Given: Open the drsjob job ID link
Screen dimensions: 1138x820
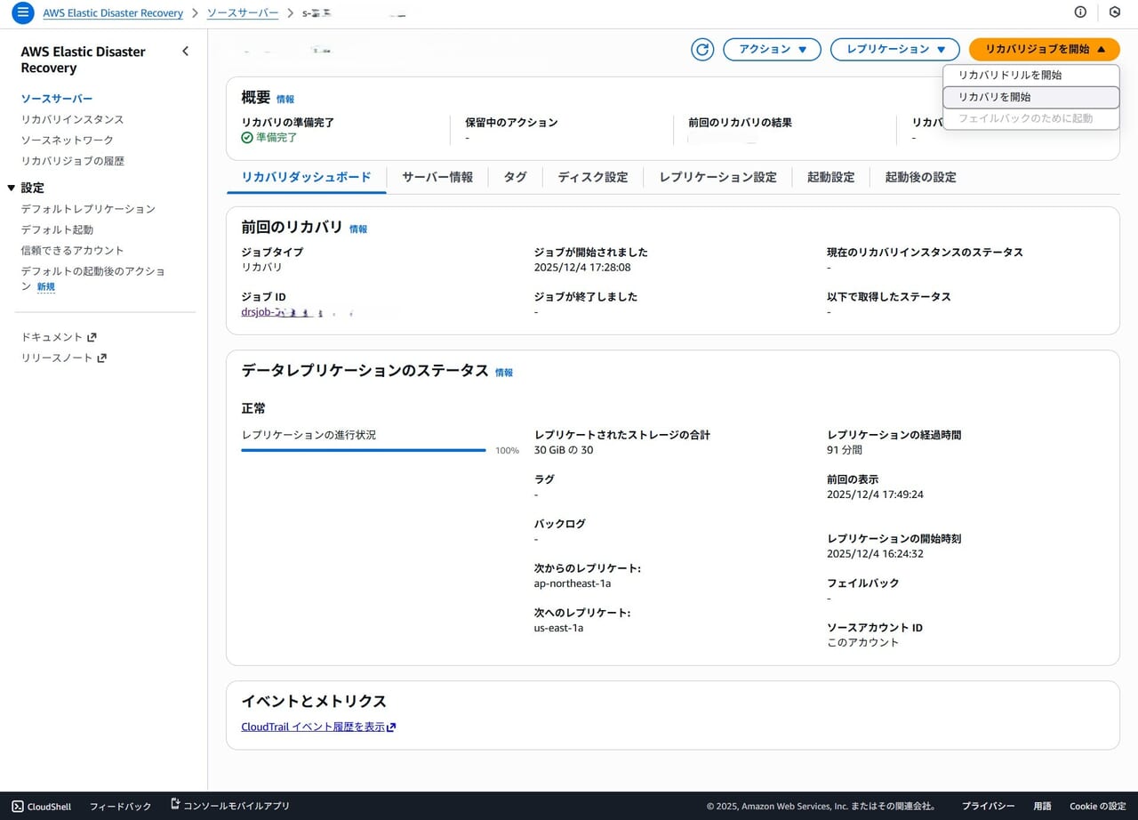Looking at the screenshot, I should pos(297,313).
